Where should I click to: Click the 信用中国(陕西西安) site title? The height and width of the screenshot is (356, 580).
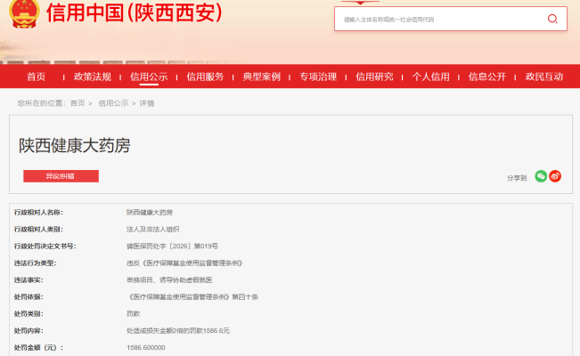click(x=134, y=15)
